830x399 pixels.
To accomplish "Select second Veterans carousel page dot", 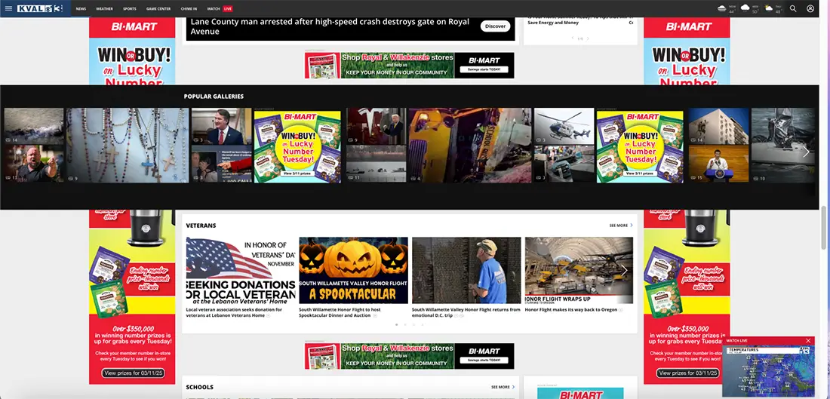I will (405, 324).
